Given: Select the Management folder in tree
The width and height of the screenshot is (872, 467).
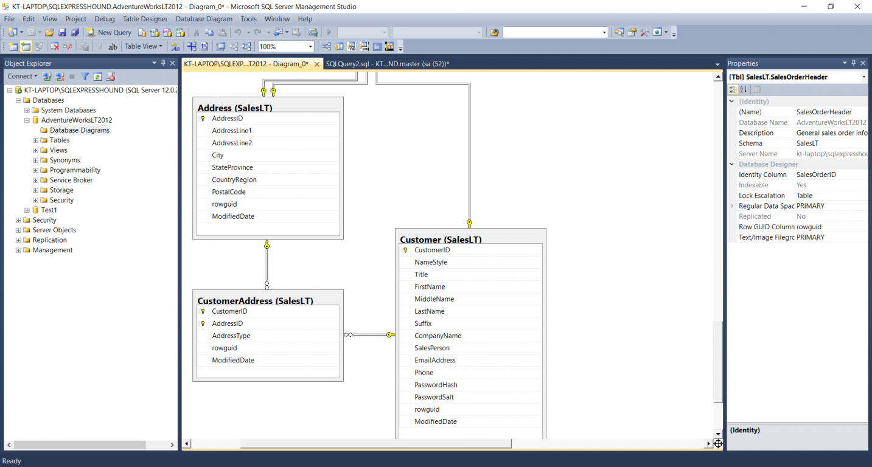Looking at the screenshot, I should [52, 250].
